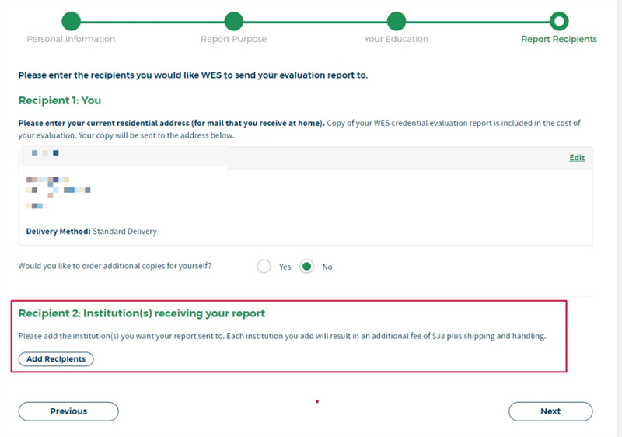Click the blurred residential address block
This screenshot has width=622, height=437.
coord(58,189)
